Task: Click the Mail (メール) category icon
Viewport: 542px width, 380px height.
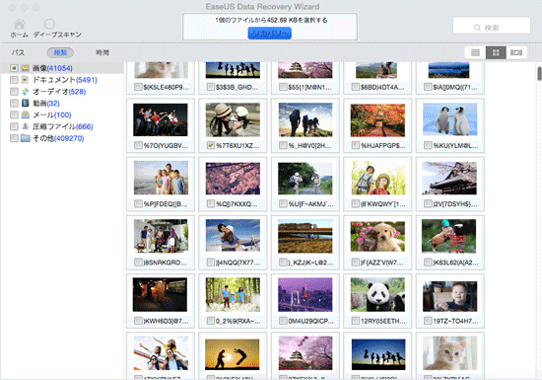Action: point(25,114)
